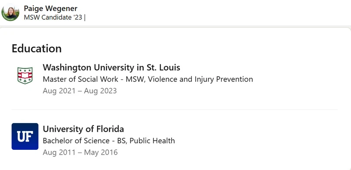Viewport: 351px width, 170px height.
Task: Open Washington University in St. Louis page
Action: (x=111, y=67)
